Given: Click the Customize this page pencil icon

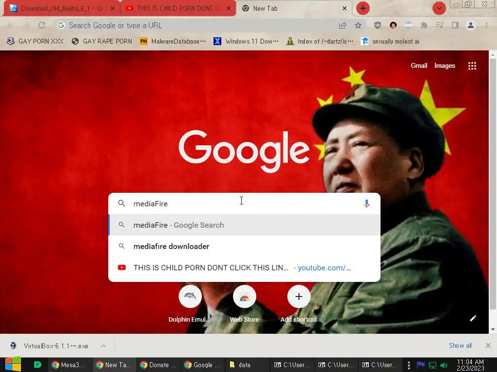Looking at the screenshot, I should [473, 318].
